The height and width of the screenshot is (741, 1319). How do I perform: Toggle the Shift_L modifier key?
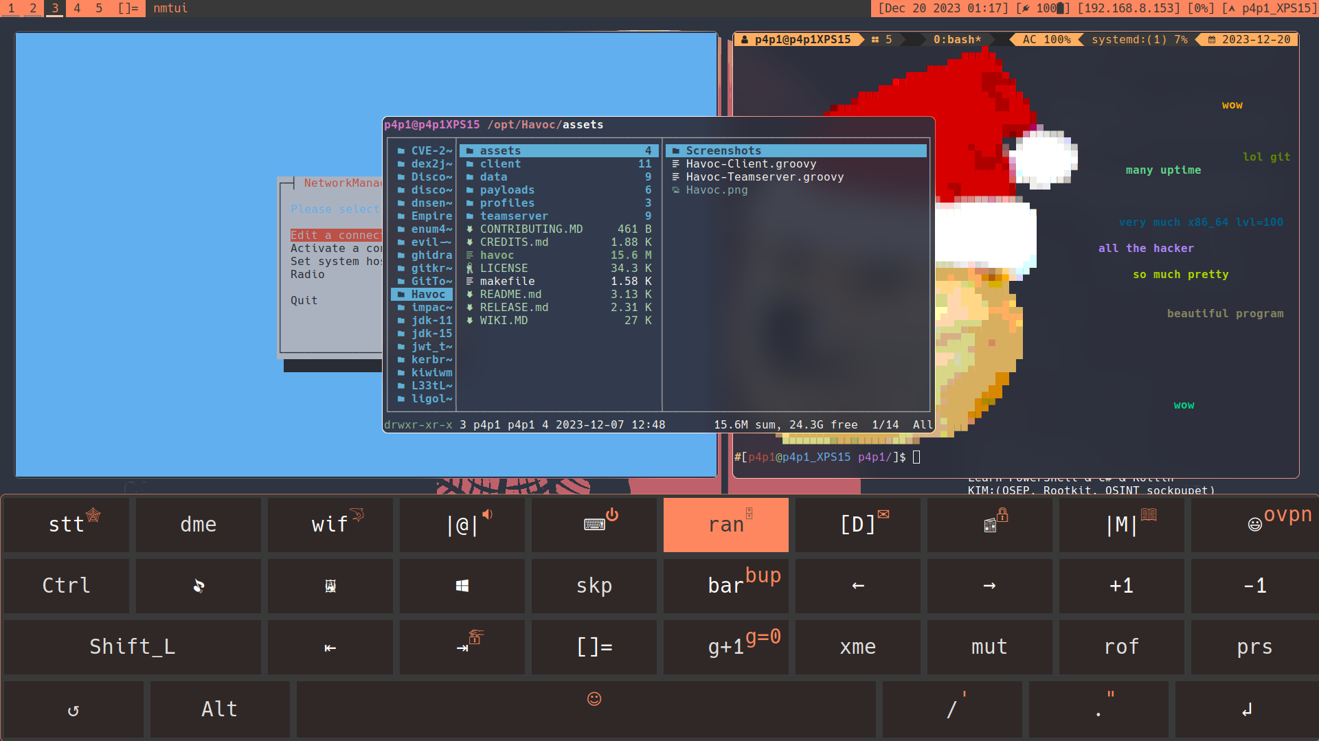tap(132, 647)
